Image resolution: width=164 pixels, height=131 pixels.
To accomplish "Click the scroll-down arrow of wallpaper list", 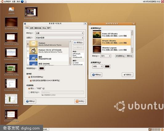I will [x=132, y=52].
